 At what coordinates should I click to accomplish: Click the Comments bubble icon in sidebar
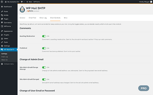click(2, 23)
